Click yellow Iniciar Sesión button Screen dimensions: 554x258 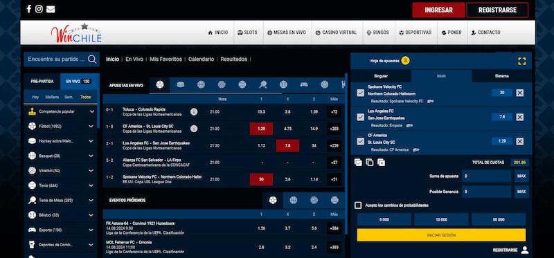coord(441,235)
